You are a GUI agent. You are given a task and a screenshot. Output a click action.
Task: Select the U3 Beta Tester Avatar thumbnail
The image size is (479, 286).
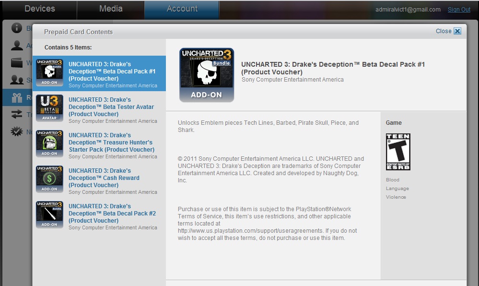(x=49, y=108)
